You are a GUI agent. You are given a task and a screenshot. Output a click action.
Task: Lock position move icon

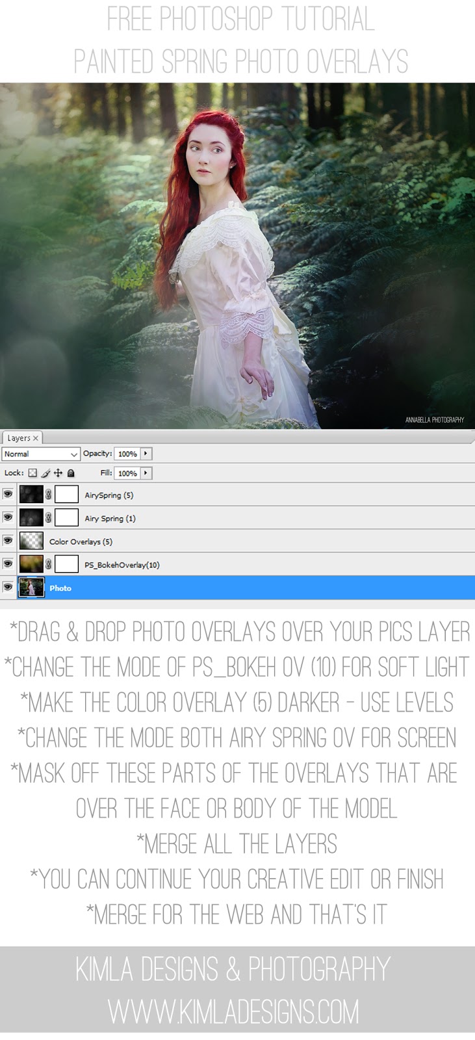(58, 473)
